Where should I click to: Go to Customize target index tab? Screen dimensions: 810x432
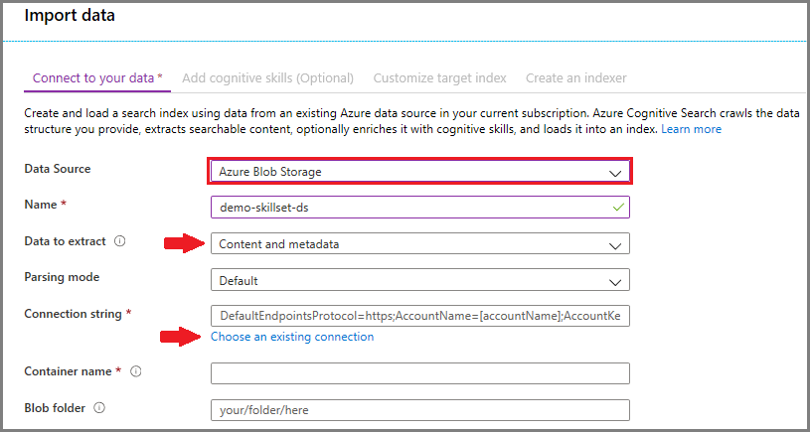point(439,78)
